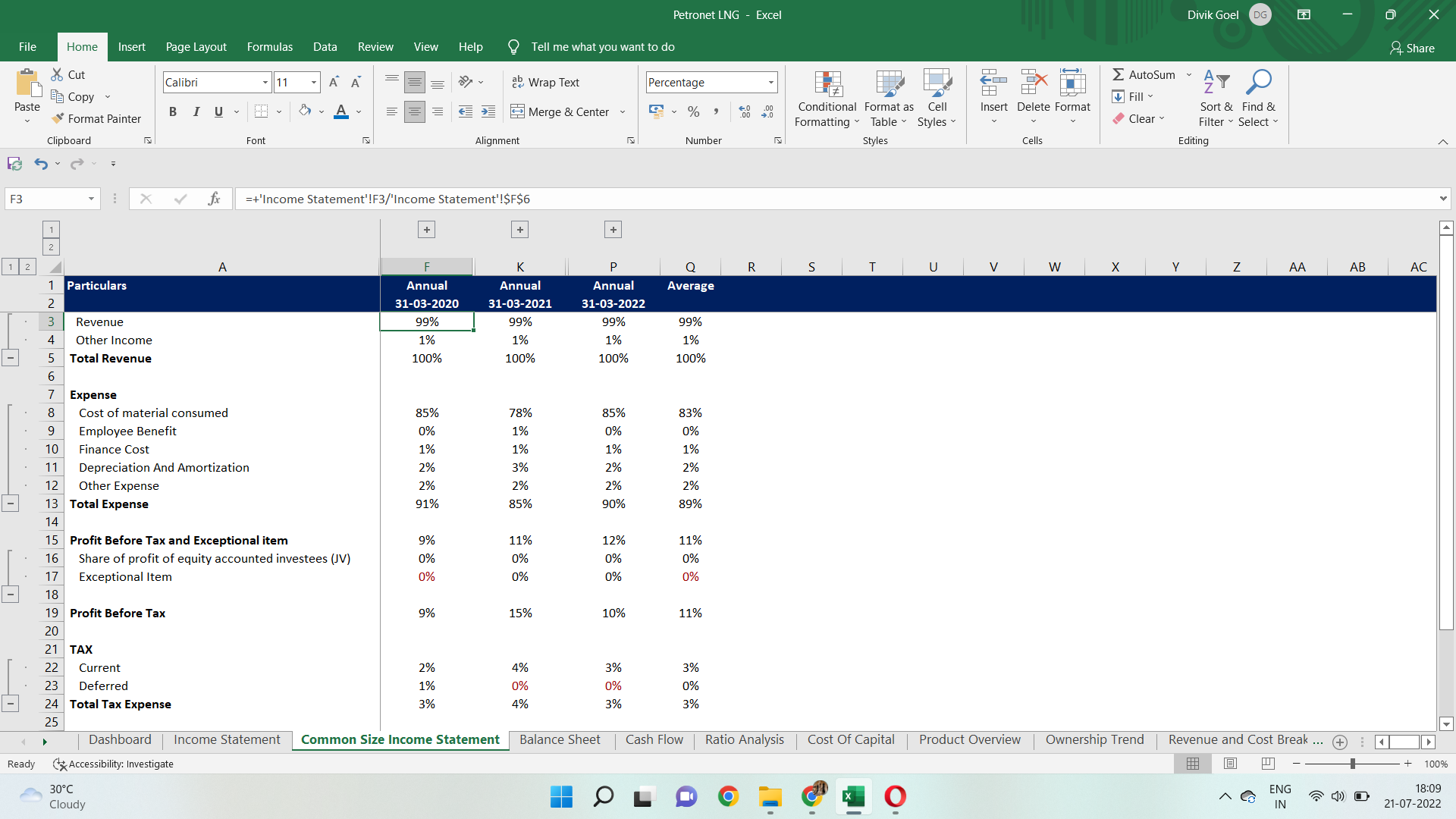This screenshot has width=1456, height=819.
Task: Click the Insert cells icon
Action: pos(993,82)
